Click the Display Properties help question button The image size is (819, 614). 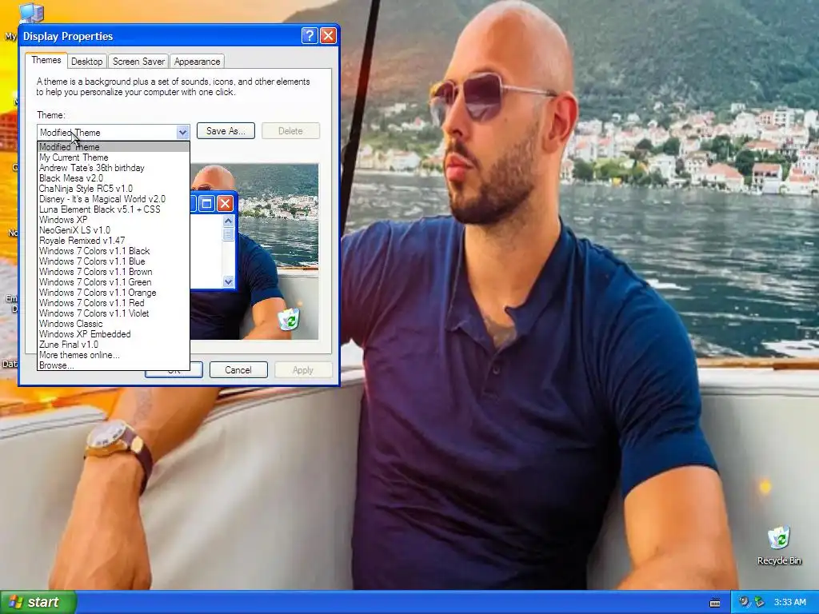click(x=310, y=35)
